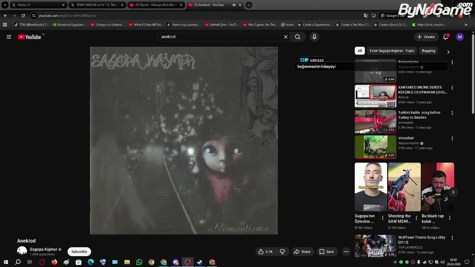The image size is (475, 267).
Task: Open options for the Turkish battle song video
Action: (452, 113)
